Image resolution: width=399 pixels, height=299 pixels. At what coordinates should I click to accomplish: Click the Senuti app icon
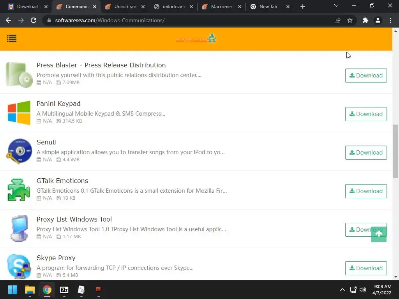click(19, 151)
